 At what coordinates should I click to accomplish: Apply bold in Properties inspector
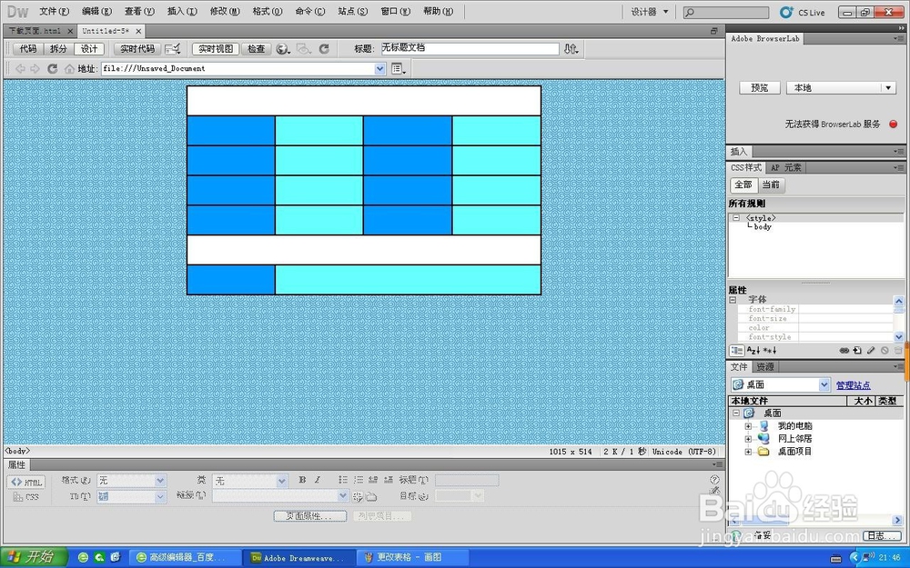(302, 480)
